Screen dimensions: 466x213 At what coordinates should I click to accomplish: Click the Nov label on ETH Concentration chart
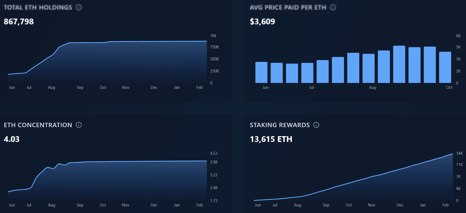pyautogui.click(x=126, y=205)
